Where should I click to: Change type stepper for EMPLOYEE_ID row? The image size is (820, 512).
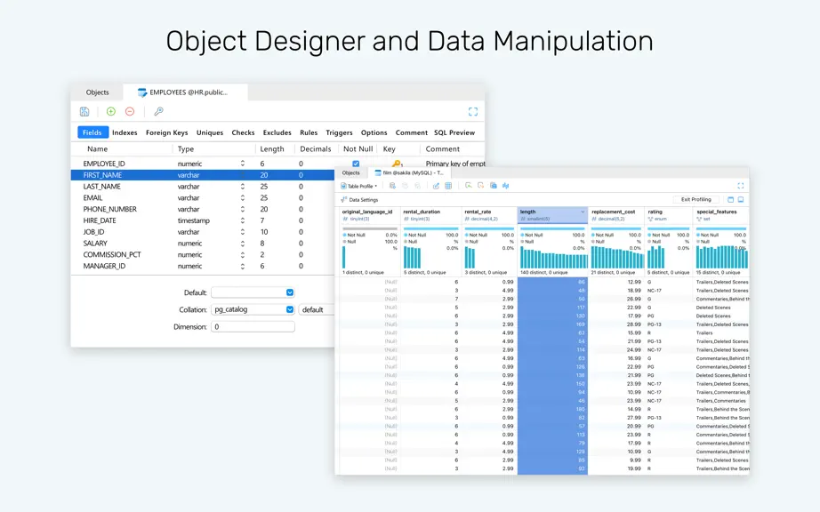(243, 164)
